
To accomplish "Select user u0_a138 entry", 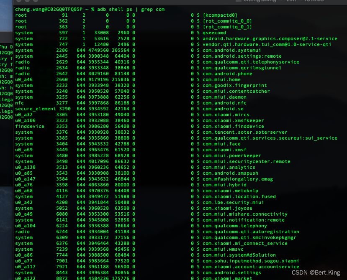I will pos(26,168).
